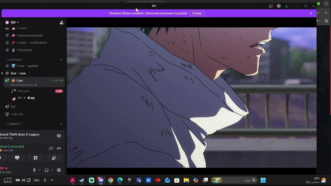Open microphone input options arrow
The width and height of the screenshot is (331, 186).
tap(40, 170)
